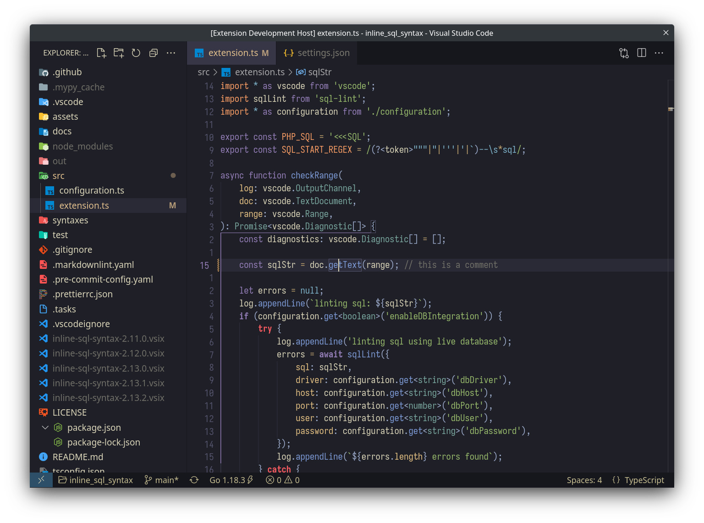The height and width of the screenshot is (523, 704).
Task: Click the 'enableDBIntegration' string
Action: pyautogui.click(x=434, y=316)
